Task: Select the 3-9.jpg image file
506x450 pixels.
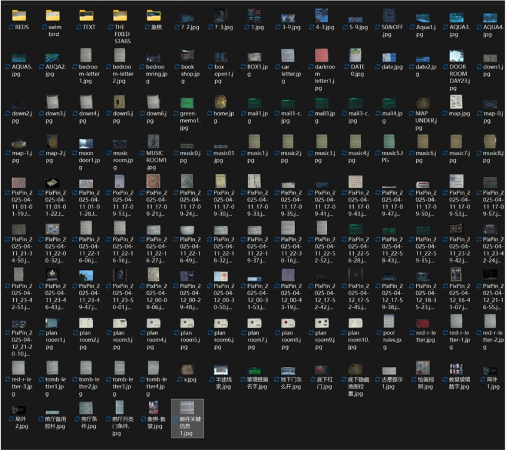Action: click(x=288, y=20)
